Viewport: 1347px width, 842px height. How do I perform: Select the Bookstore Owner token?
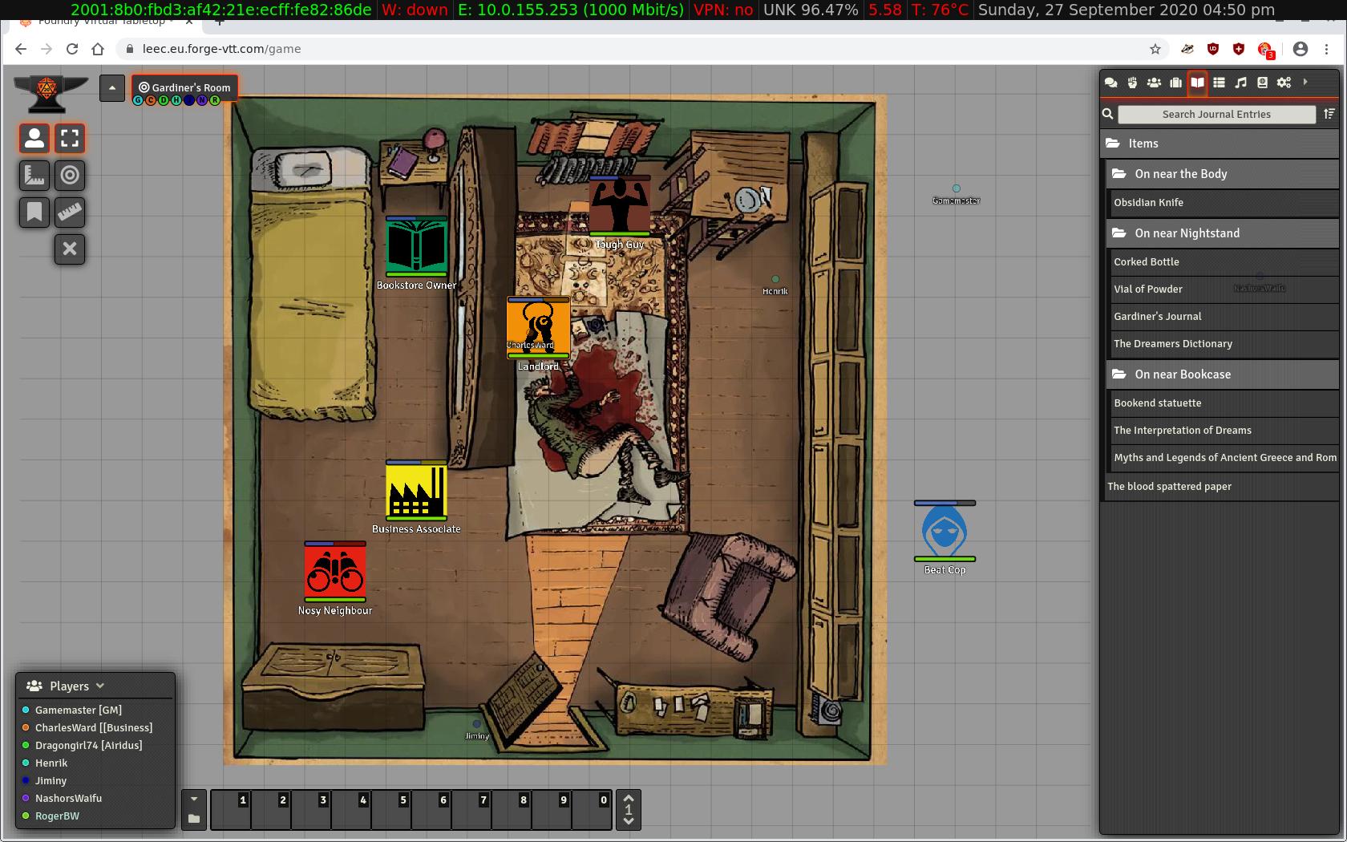(x=416, y=247)
